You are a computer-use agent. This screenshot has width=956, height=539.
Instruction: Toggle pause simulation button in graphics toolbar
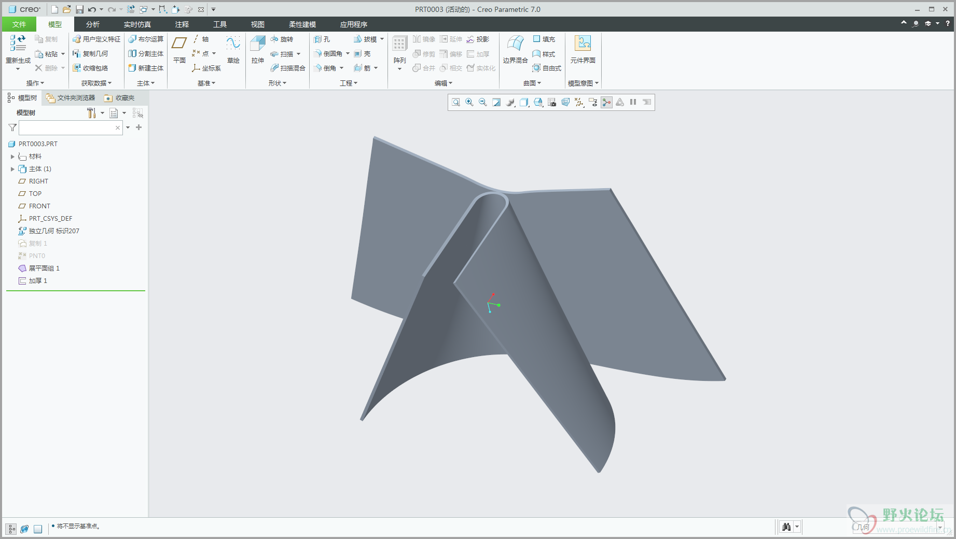(x=633, y=102)
